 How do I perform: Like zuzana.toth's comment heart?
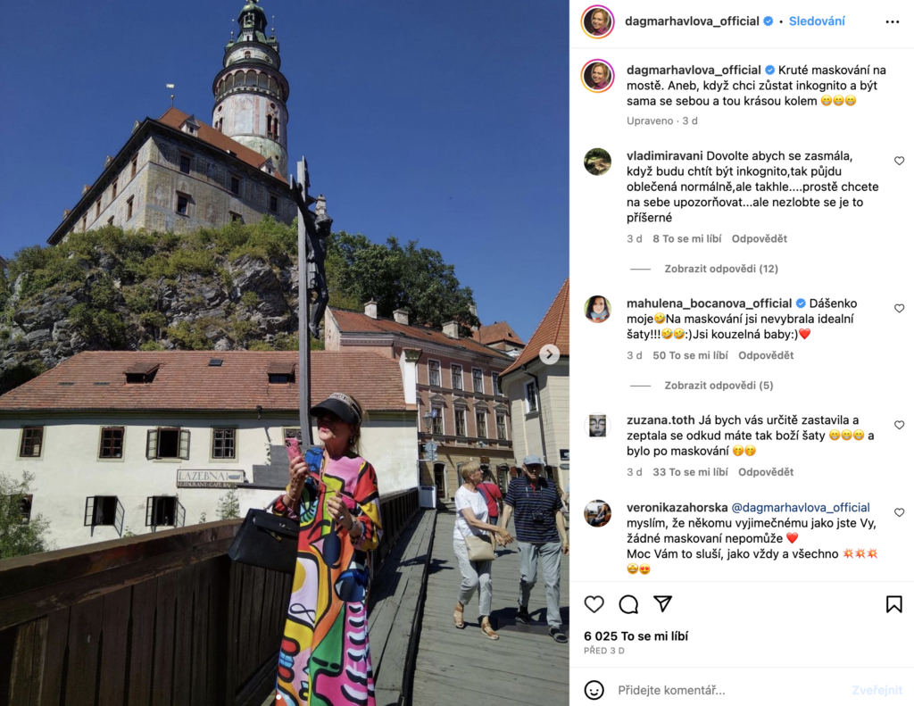pyautogui.click(x=900, y=425)
